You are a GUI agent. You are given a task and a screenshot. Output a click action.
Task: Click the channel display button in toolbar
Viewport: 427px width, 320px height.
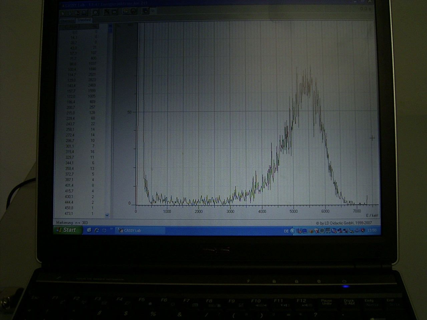click(145, 11)
